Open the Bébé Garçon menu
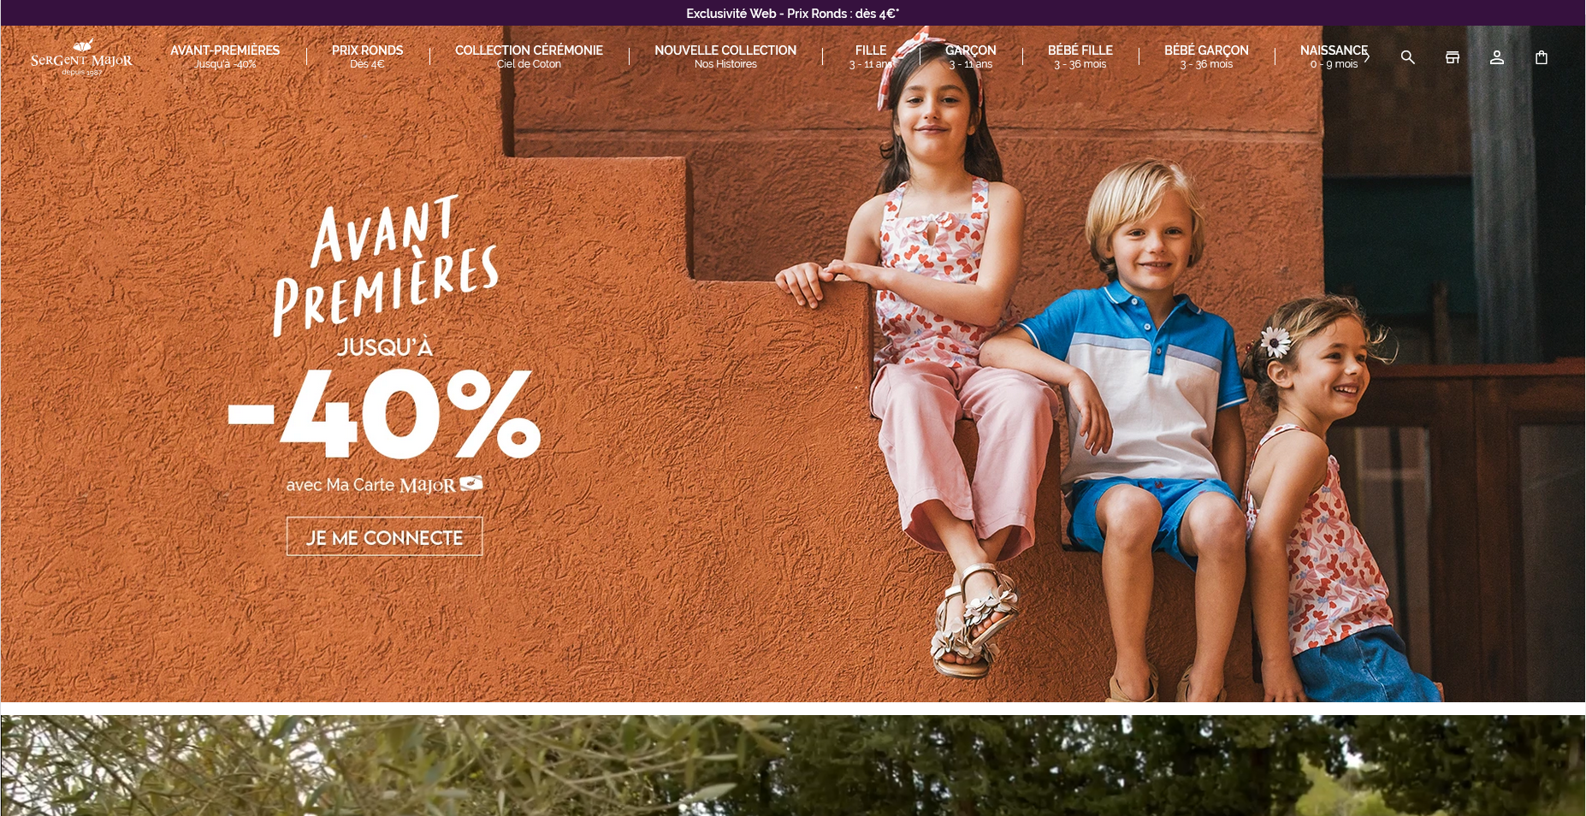 click(1206, 56)
